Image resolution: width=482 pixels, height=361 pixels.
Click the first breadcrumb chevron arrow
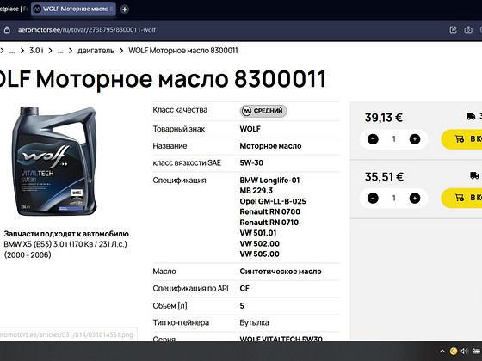[2, 51]
